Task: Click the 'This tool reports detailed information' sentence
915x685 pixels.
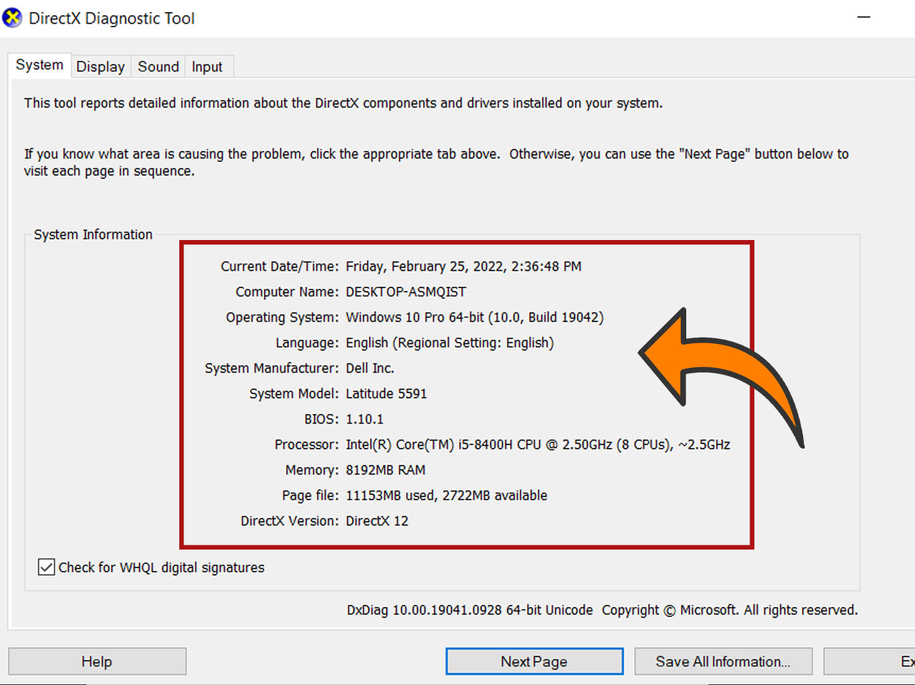Action: click(x=343, y=103)
